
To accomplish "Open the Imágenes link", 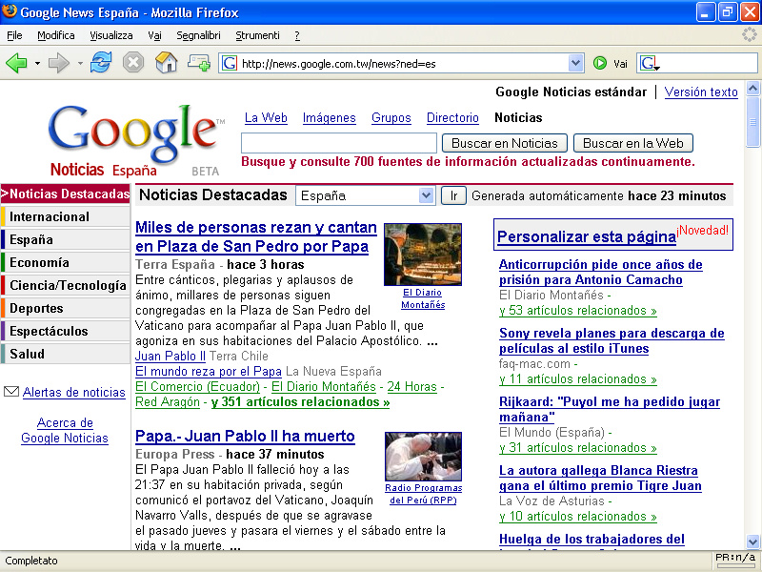I will tap(329, 117).
